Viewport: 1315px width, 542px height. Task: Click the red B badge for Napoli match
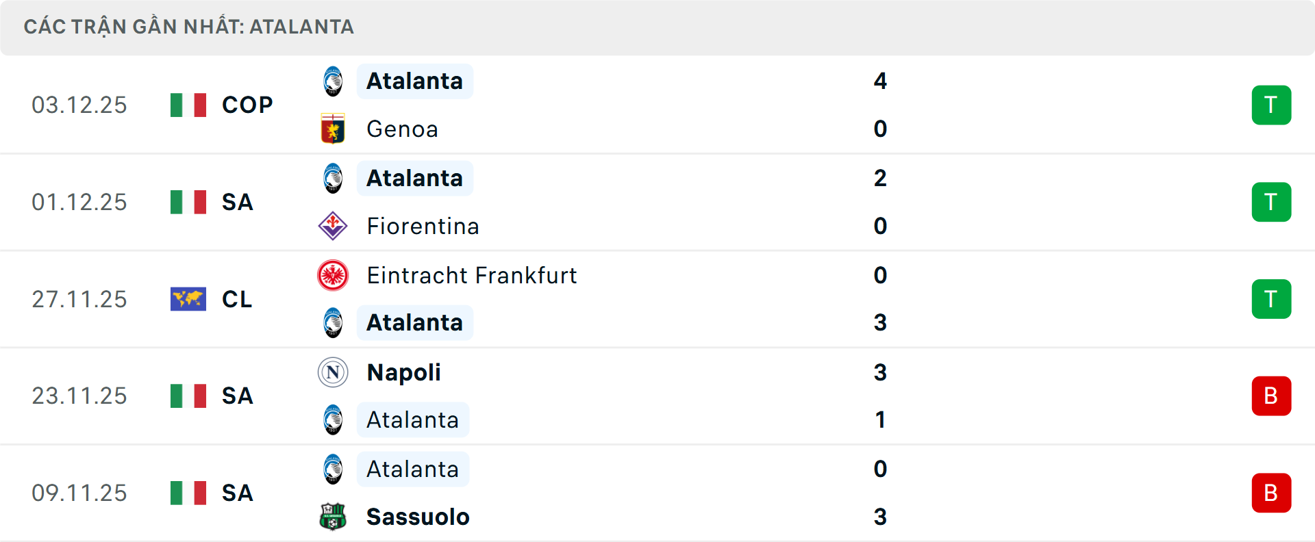[x=1271, y=396]
